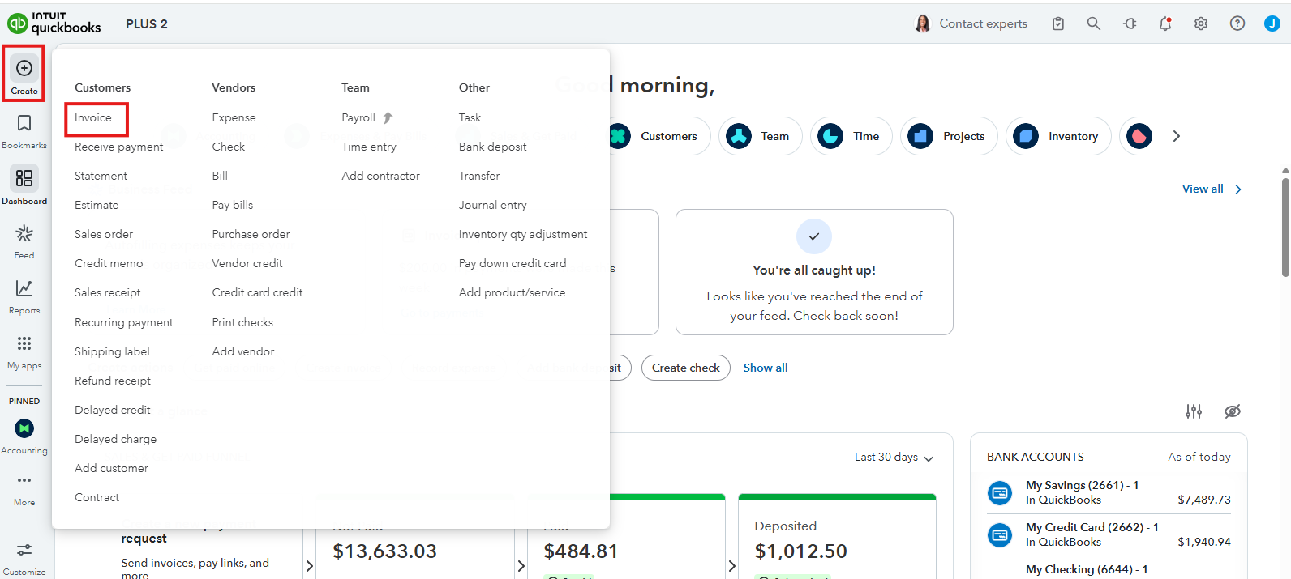Screen dimensions: 1291x579
Task: Click the Deposited $1,012.50 amount
Action: click(x=800, y=551)
